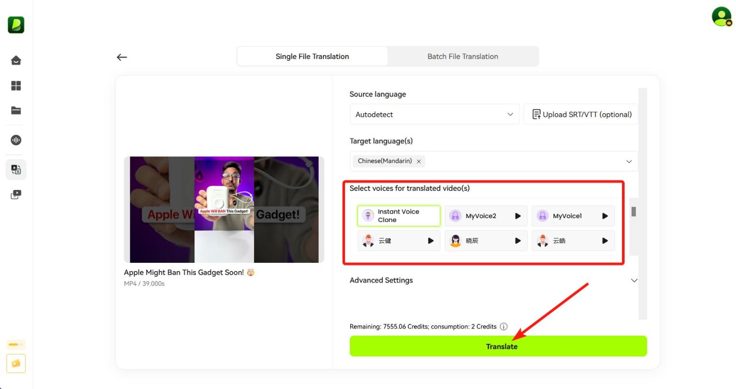Image resolution: width=736 pixels, height=389 pixels.
Task: Open the dashboard grid icon
Action: point(16,86)
